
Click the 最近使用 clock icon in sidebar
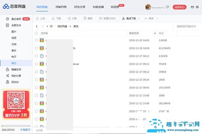(7, 19)
